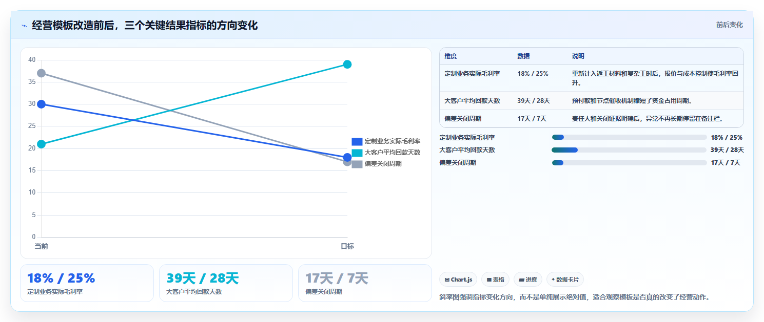Viewport: 764px width, 322px height.
Task: Click the footer note starting 斜率图强调指标变化方向
Action: click(x=575, y=297)
